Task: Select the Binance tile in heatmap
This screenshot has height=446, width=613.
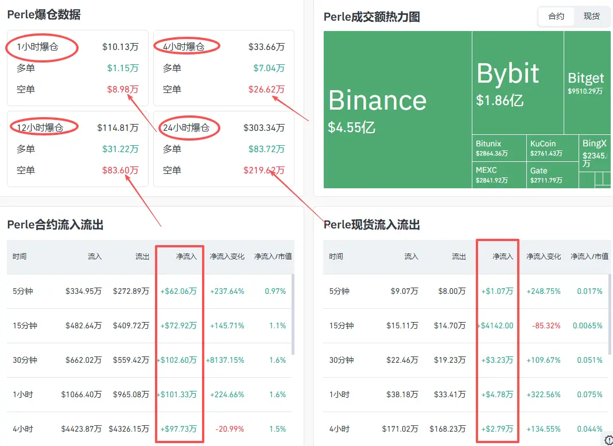Action: point(398,110)
